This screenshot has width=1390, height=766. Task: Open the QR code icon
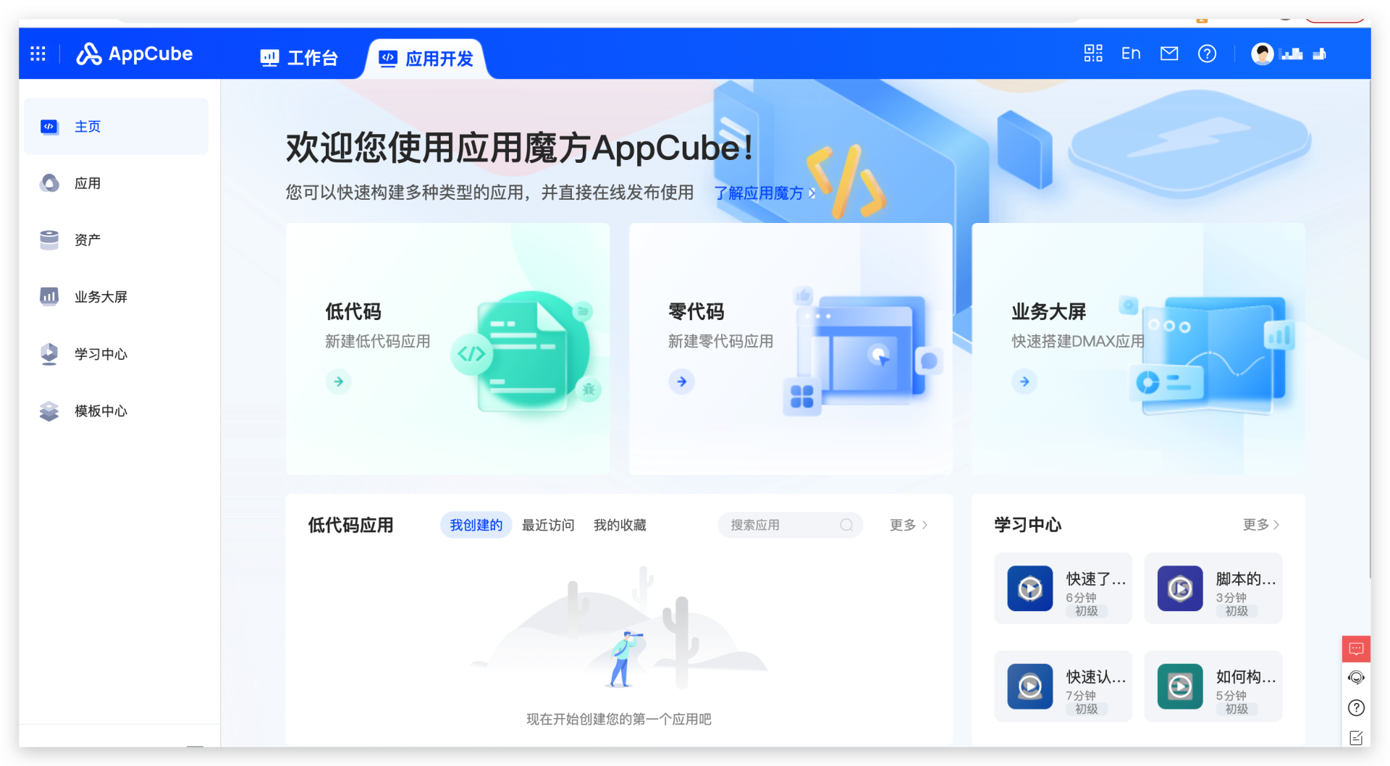coord(1093,54)
